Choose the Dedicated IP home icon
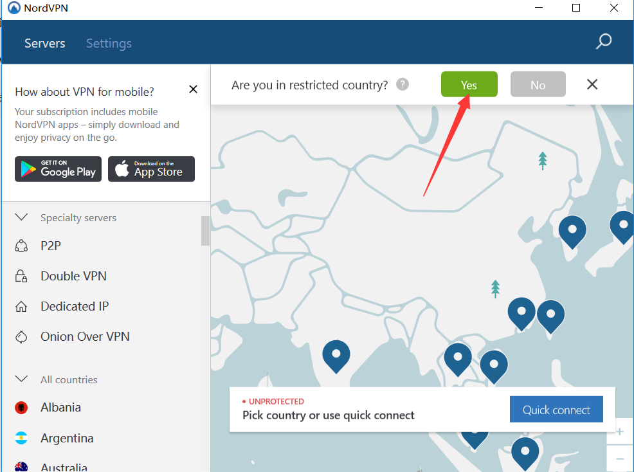Screen dimensions: 634x472 (x=21, y=307)
